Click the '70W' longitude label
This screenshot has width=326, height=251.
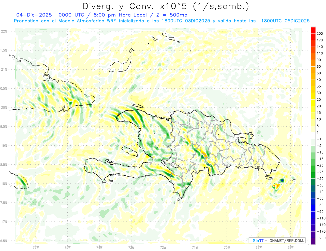(227, 247)
